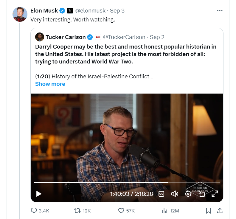The height and width of the screenshot is (219, 236).
Task: Open Elon Musk's profile name link
Action: [44, 11]
